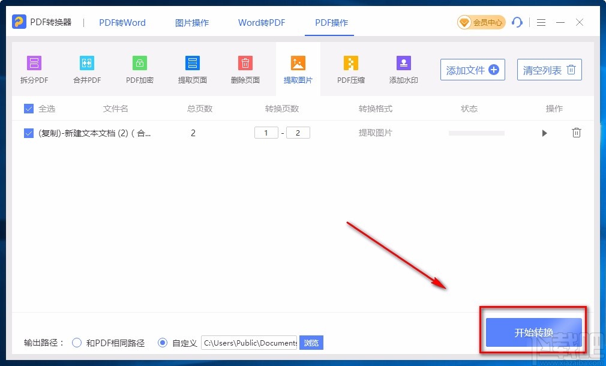Select the 自定义 output path radio button
Viewport: 606px width, 366px height.
tap(163, 343)
